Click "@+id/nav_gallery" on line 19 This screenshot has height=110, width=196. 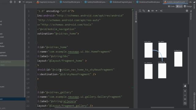pos(59,92)
